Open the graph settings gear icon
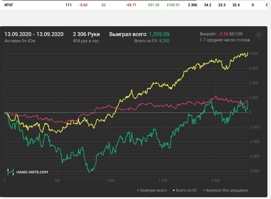Image resolution: width=271 pixels, height=199 pixels. tap(259, 35)
